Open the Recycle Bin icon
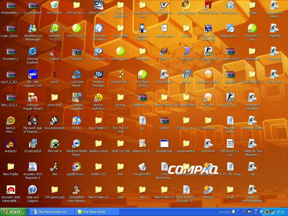This screenshot has height=216, width=288. click(x=55, y=5)
